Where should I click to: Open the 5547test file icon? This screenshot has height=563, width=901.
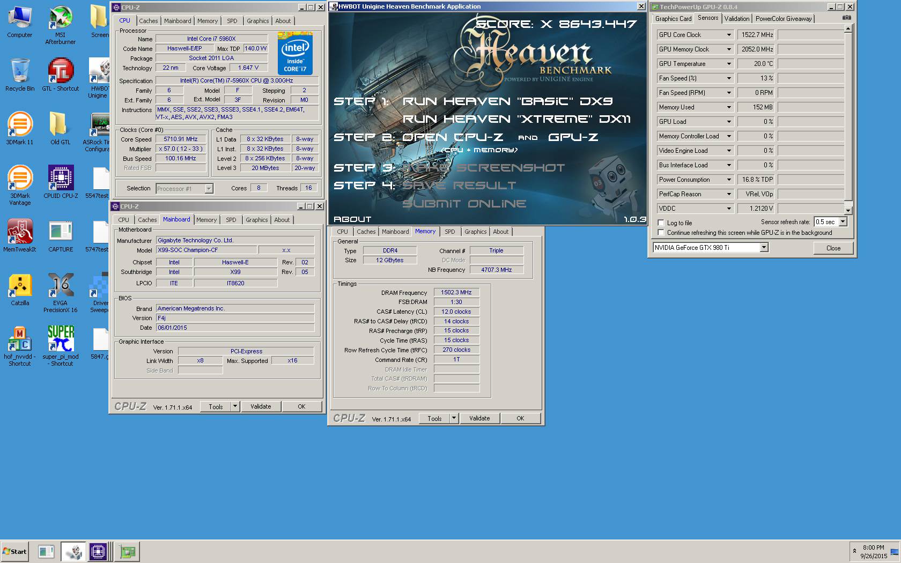(x=100, y=182)
